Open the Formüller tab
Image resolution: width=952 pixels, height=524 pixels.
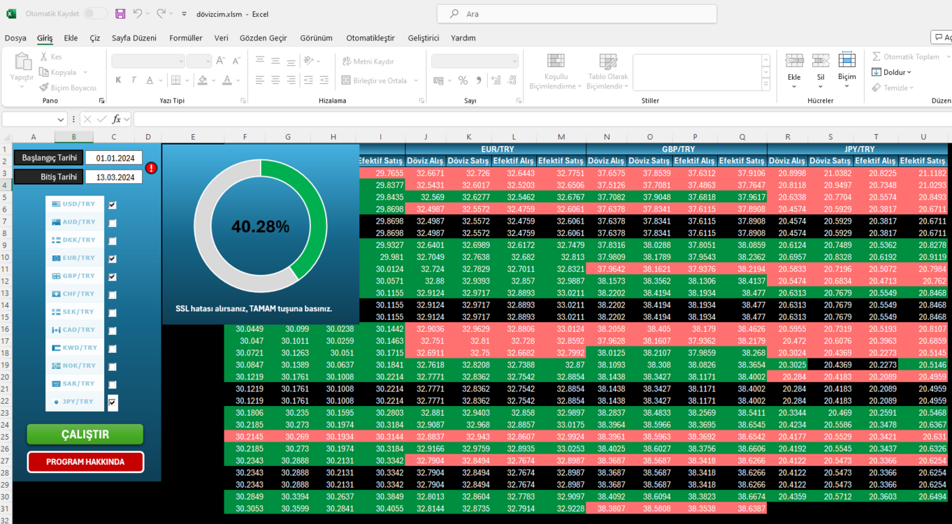point(186,38)
